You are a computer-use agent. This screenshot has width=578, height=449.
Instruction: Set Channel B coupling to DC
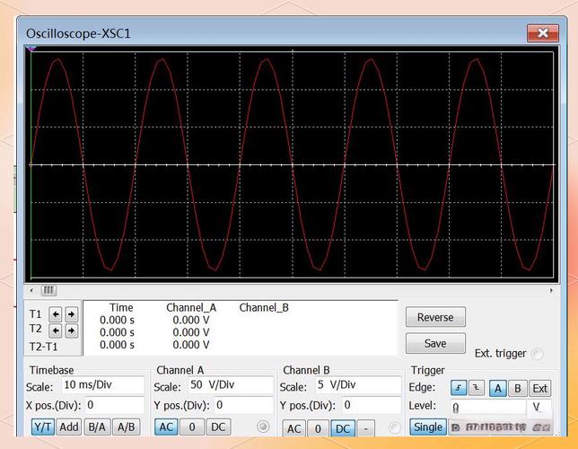[x=343, y=429]
